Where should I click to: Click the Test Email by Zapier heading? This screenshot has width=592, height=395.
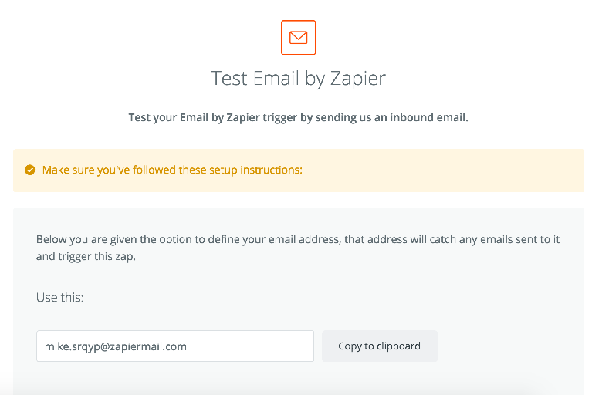[298, 79]
